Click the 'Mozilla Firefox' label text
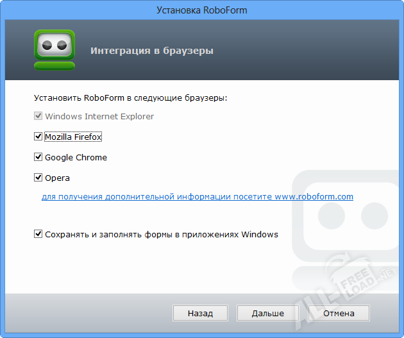Viewport: 404px width, 338px height. coord(73,137)
